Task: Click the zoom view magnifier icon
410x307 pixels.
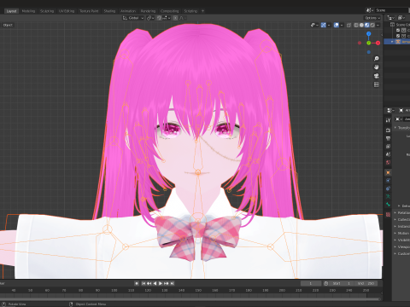Action: coord(377,59)
